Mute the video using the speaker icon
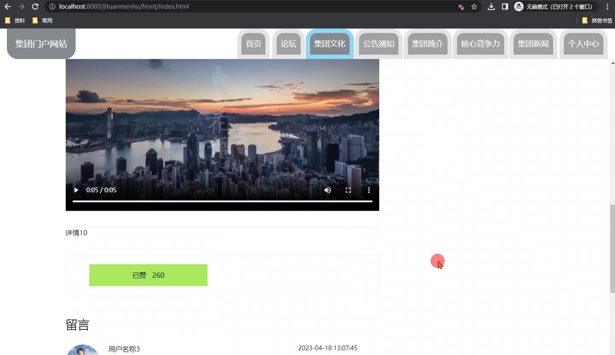 [328, 190]
